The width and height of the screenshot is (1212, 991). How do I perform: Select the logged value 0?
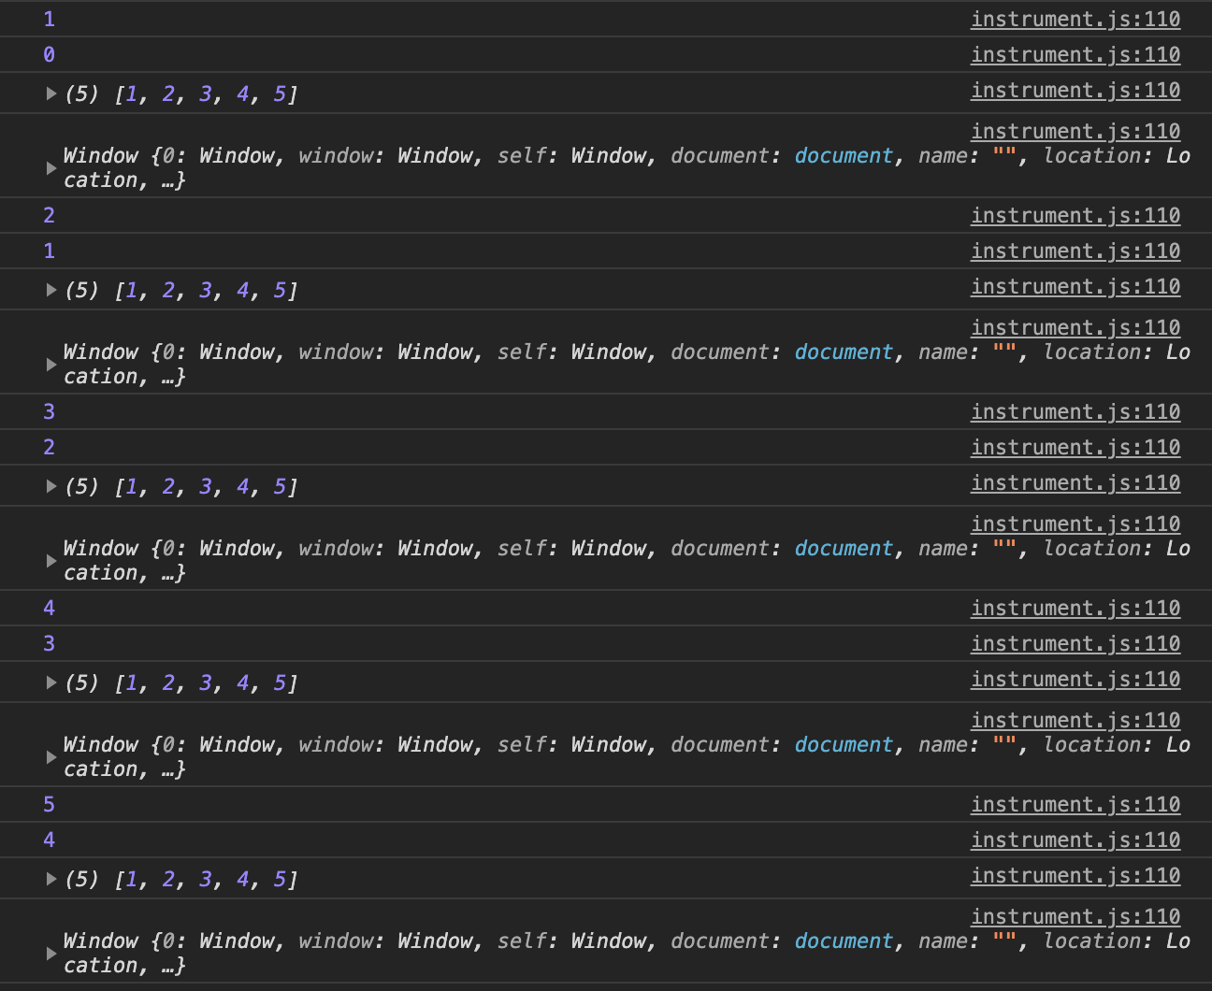[50, 54]
